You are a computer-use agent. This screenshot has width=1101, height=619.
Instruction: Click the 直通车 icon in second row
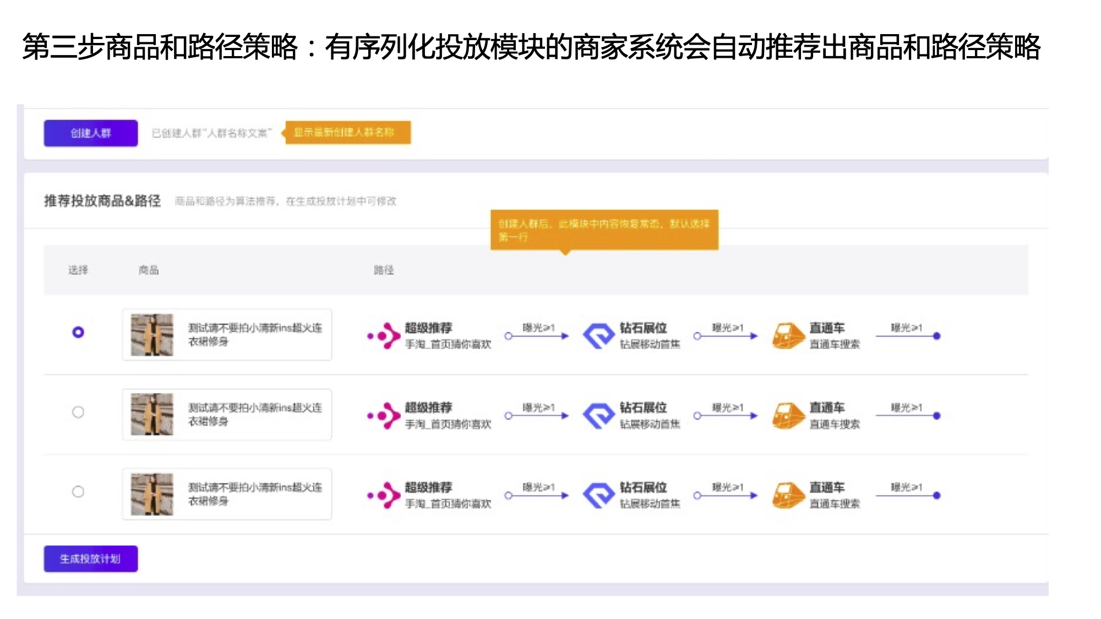click(x=788, y=415)
